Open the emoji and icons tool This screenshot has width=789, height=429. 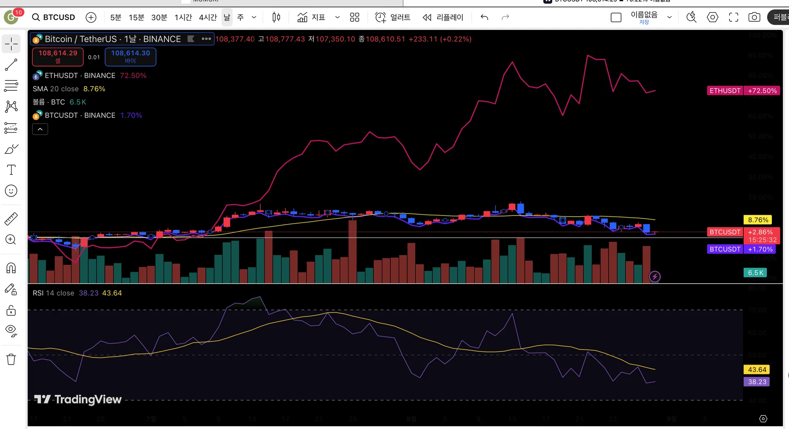click(11, 191)
